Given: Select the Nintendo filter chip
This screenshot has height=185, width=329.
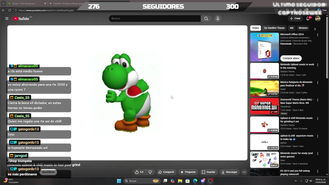Looking at the screenshot, I should point(304,28).
